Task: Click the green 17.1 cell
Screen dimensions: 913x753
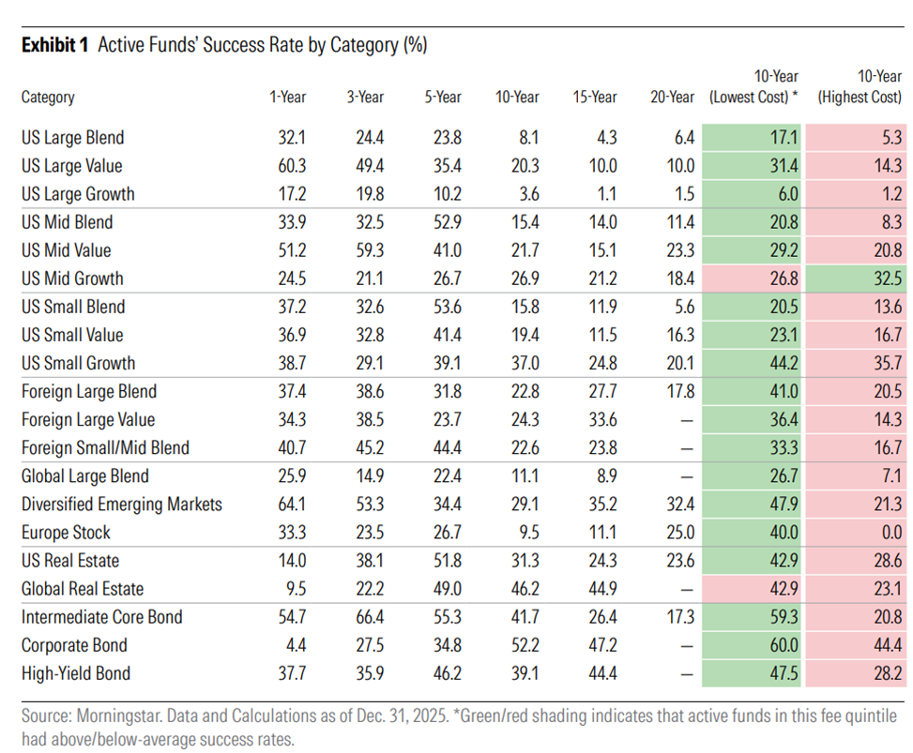Action: click(752, 137)
